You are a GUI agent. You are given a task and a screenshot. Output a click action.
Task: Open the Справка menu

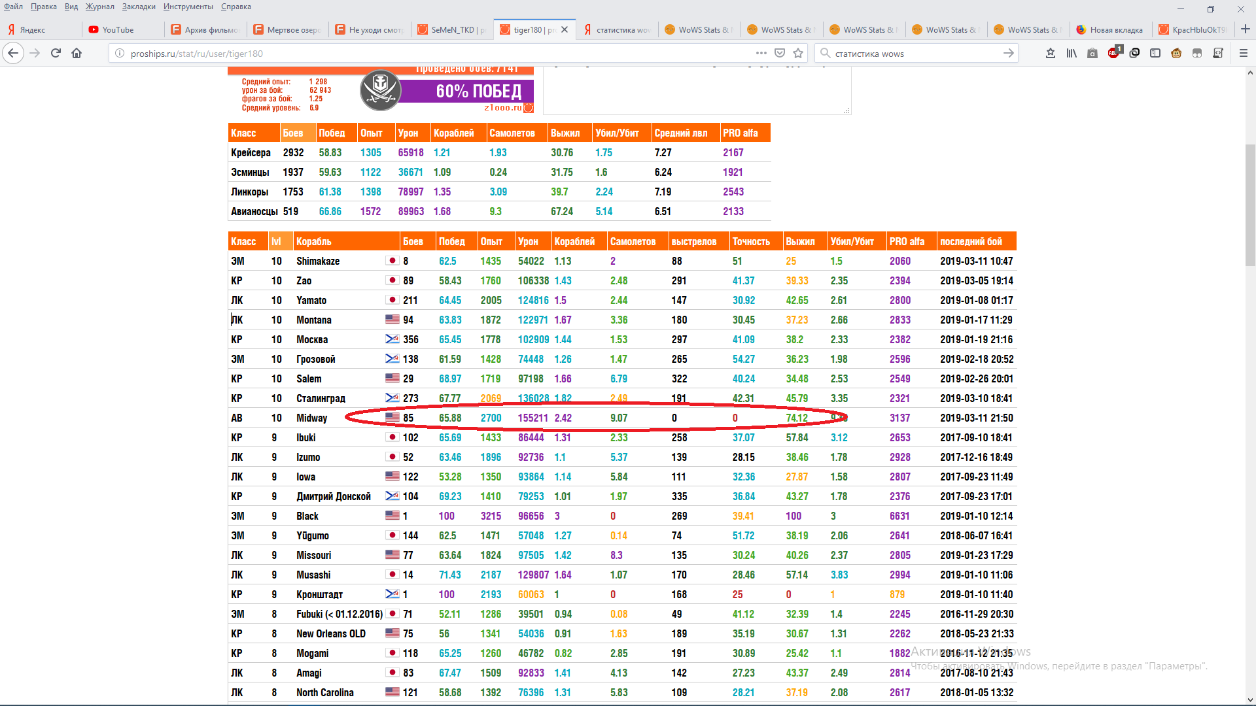click(236, 7)
